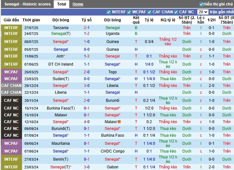Click the 1/2H column header
The width and height of the screenshot is (234, 170).
click(211, 20)
